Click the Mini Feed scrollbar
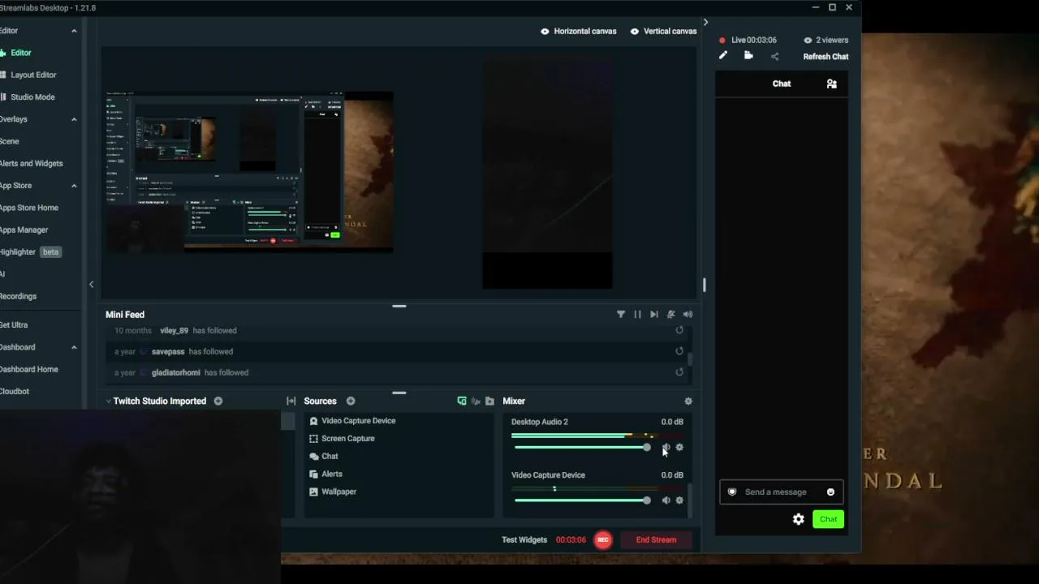Viewport: 1039px width, 584px height. coord(690,358)
